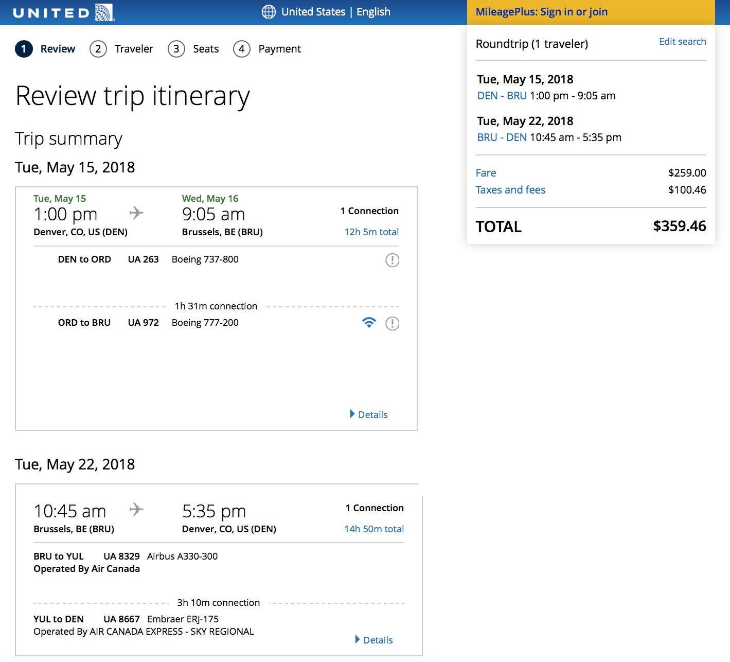Select United States | English language setting

click(335, 12)
